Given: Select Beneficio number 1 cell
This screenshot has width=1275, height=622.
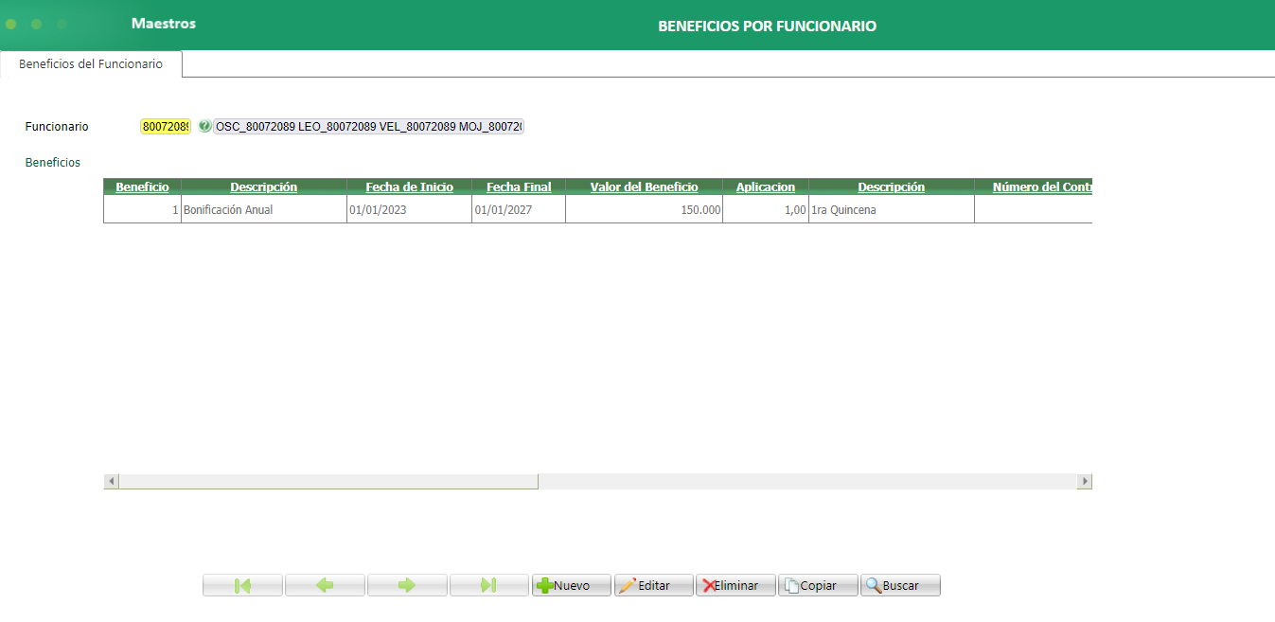Looking at the screenshot, I should coord(142,209).
